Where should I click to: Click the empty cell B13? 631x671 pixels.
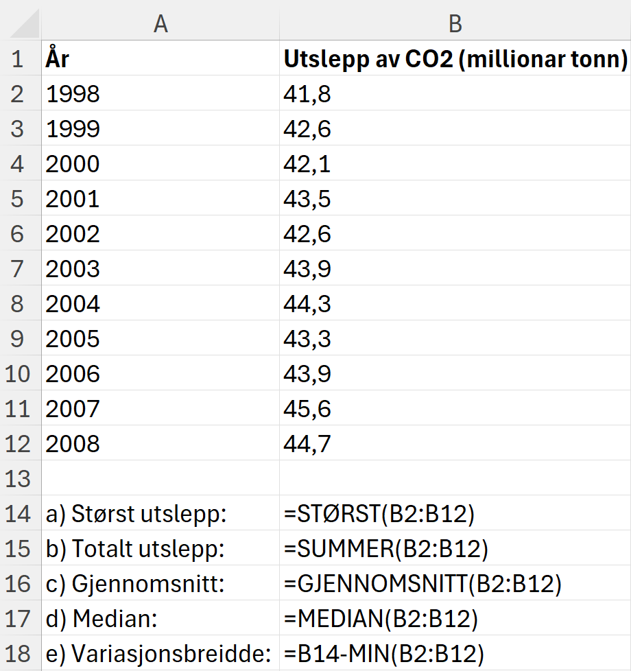(x=455, y=479)
